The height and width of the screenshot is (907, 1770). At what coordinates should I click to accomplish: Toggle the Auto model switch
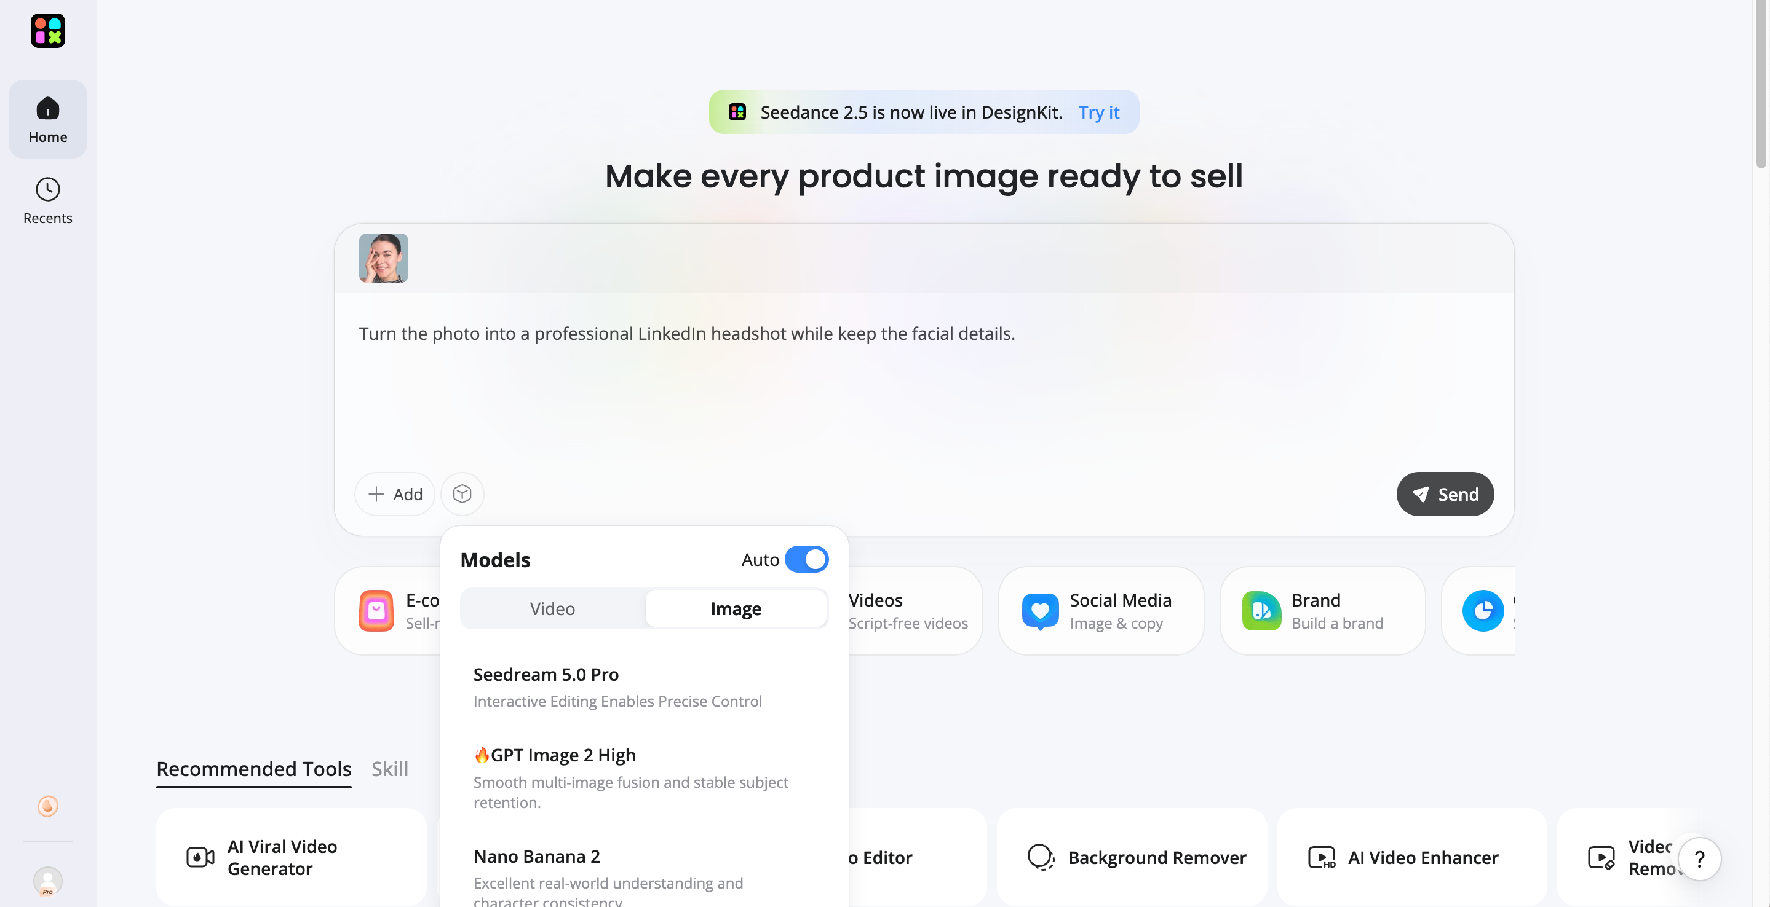click(x=807, y=560)
